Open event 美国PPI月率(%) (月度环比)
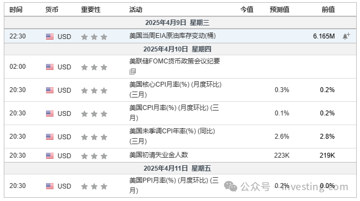The image size is (360, 201). (174, 185)
